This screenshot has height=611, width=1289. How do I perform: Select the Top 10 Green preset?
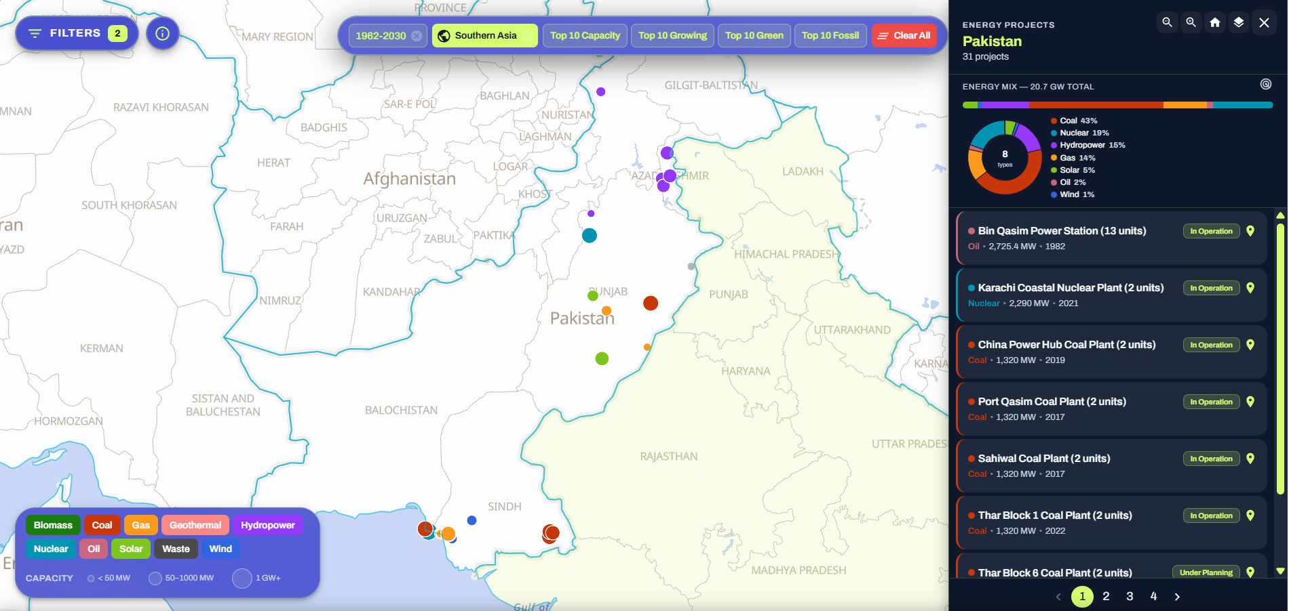tap(754, 36)
